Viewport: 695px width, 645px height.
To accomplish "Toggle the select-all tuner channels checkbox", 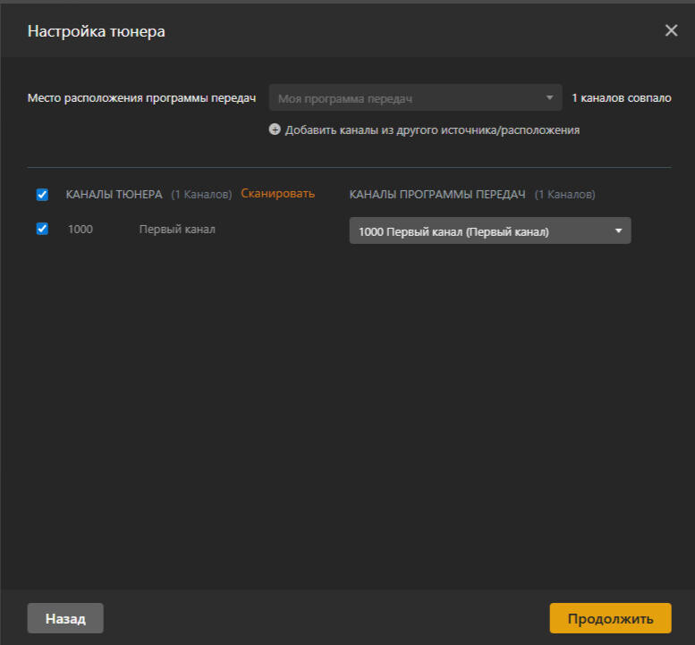I will click(42, 195).
